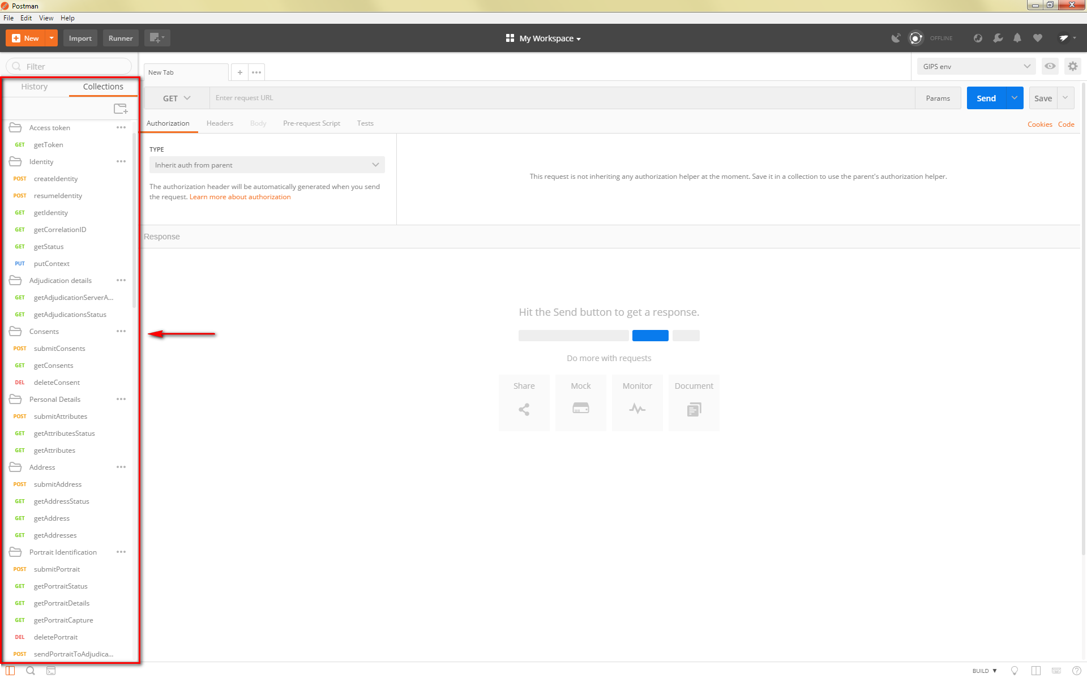The width and height of the screenshot is (1087, 678).
Task: Switch to the Pre-request Script tab
Action: pos(311,123)
